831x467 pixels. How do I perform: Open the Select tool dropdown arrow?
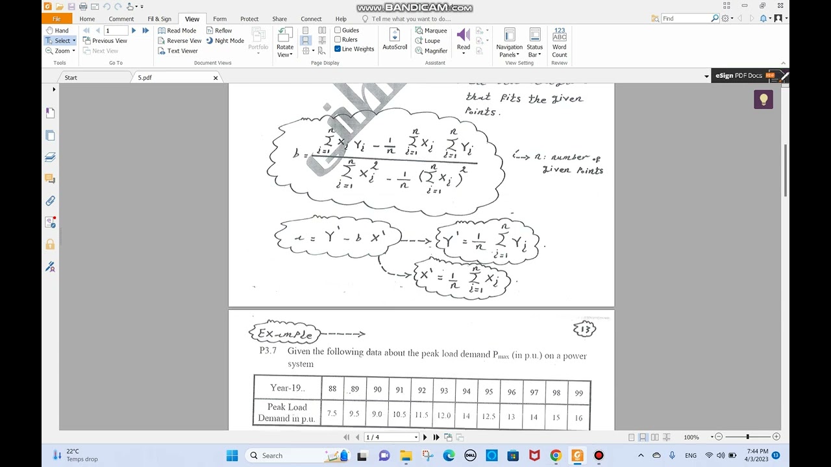tap(74, 41)
